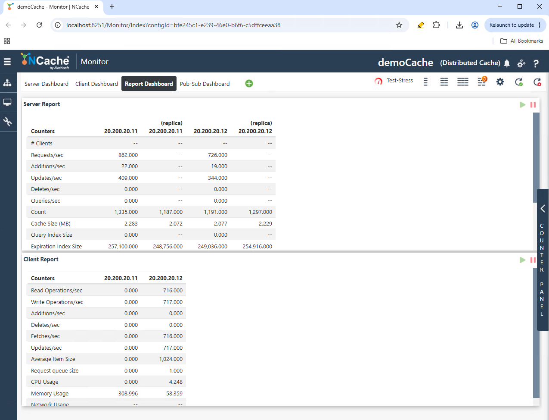Open the help question mark

click(x=536, y=63)
